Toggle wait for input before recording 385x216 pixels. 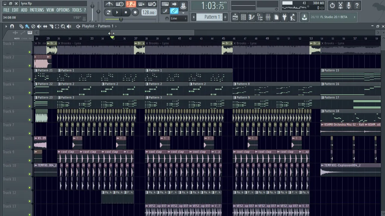point(120,4)
